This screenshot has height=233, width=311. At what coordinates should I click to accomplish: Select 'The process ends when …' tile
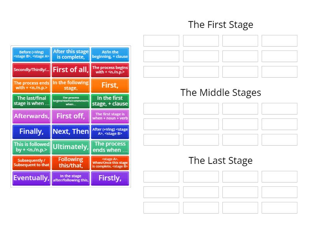coord(110,147)
